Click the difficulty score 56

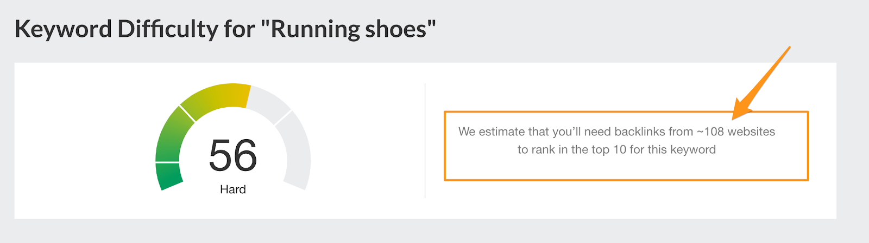click(232, 156)
